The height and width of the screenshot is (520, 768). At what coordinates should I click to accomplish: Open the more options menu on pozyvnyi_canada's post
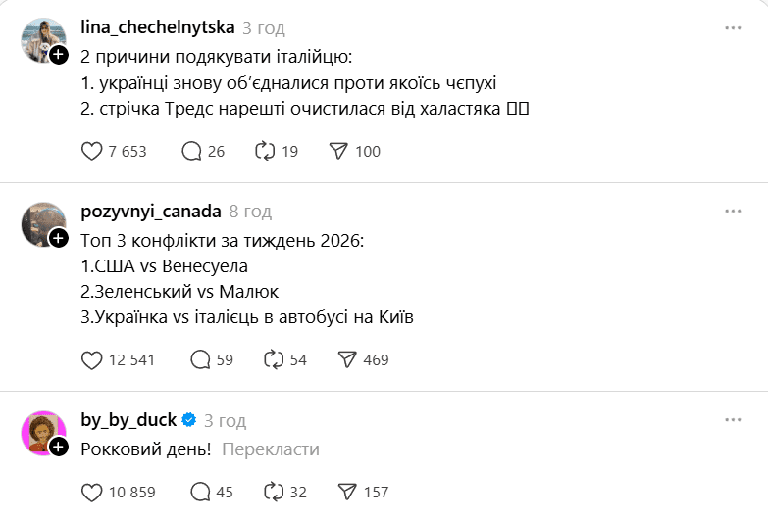[733, 212]
